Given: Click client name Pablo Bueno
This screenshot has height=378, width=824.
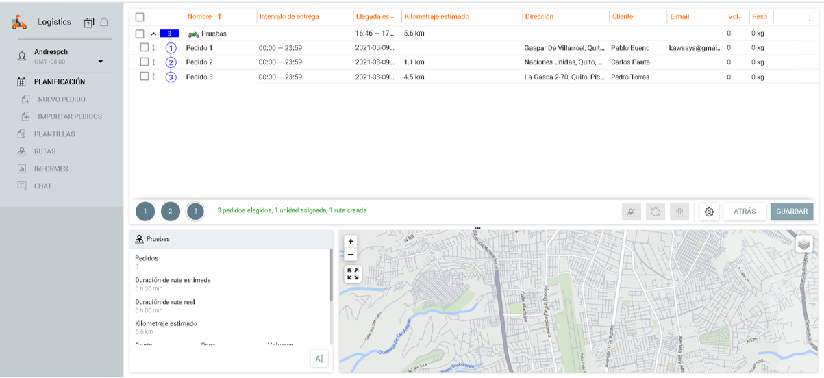Looking at the screenshot, I should [630, 48].
